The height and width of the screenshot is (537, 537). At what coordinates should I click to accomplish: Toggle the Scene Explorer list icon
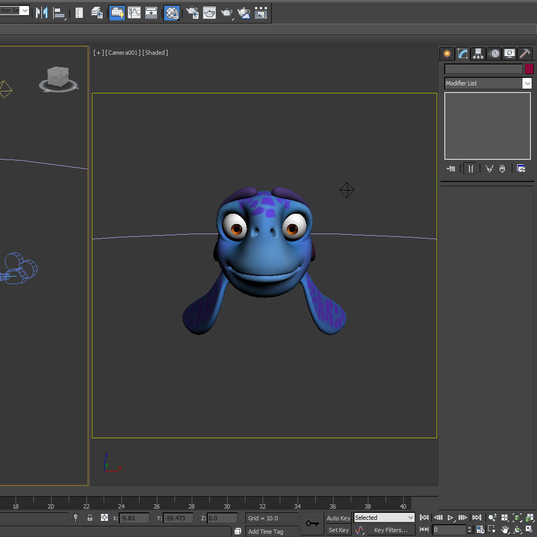click(79, 13)
